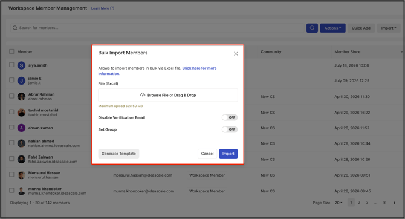Click ahsan.zaman purple avatar

21,128
